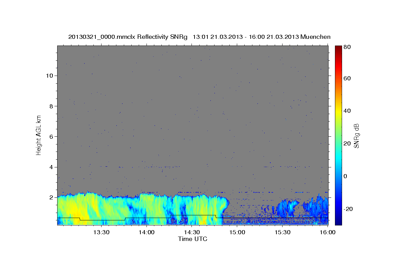
Task: Click the 16:00 time tick label
Action: click(x=328, y=232)
